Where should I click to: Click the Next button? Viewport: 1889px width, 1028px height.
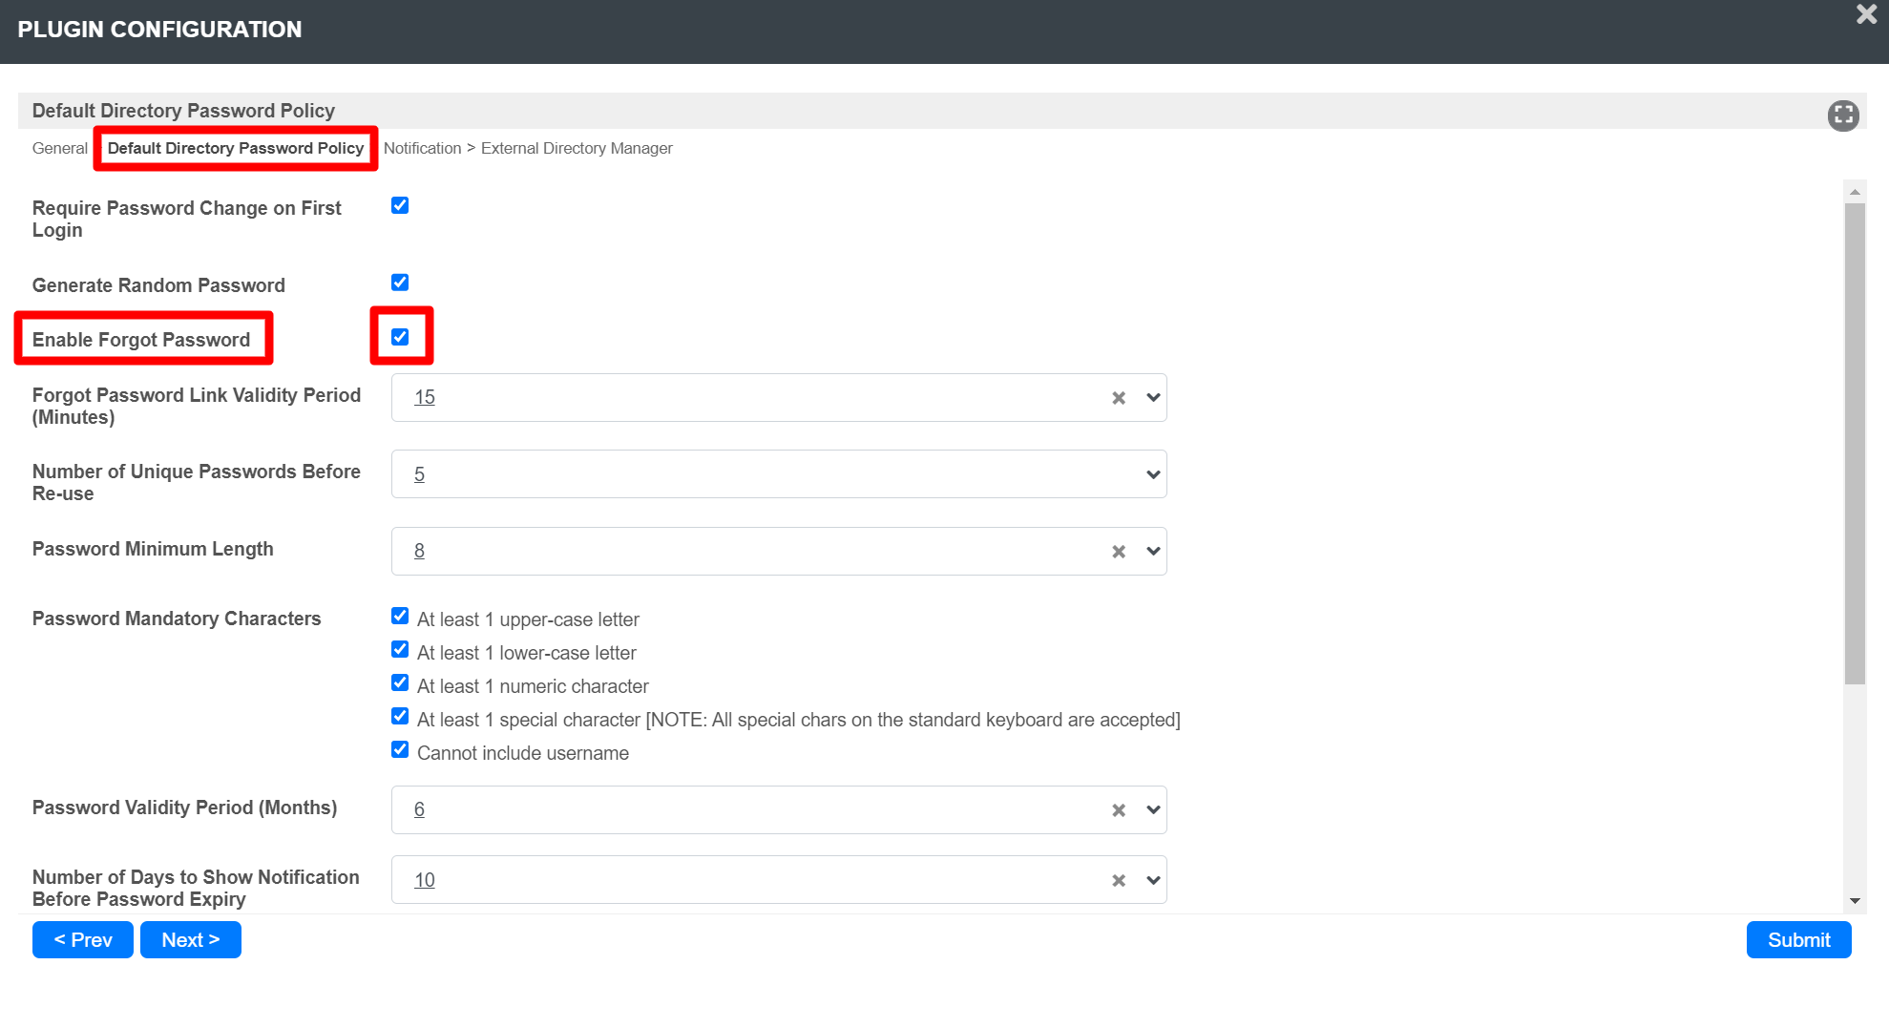(190, 940)
